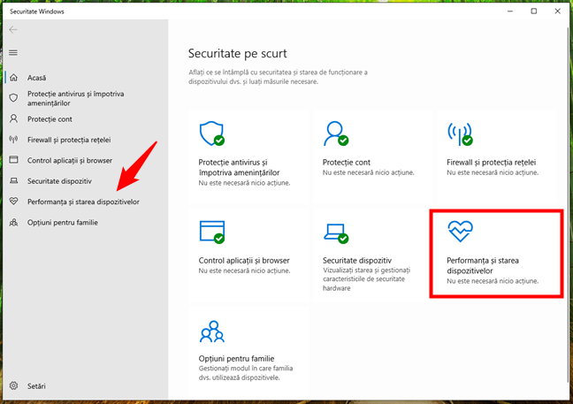Open Performanța și starea dispozitivelor sidebar entry
The height and width of the screenshot is (404, 573).
pyautogui.click(x=83, y=202)
